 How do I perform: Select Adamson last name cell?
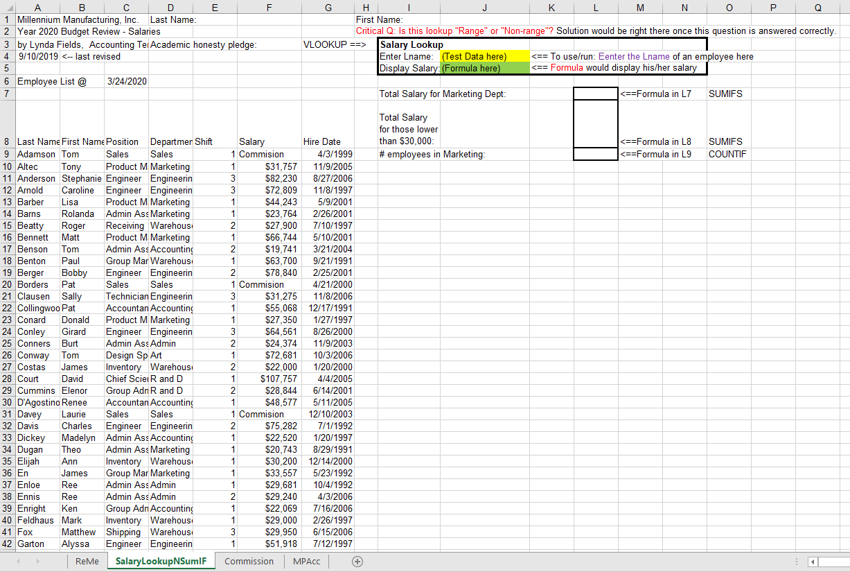pos(37,154)
